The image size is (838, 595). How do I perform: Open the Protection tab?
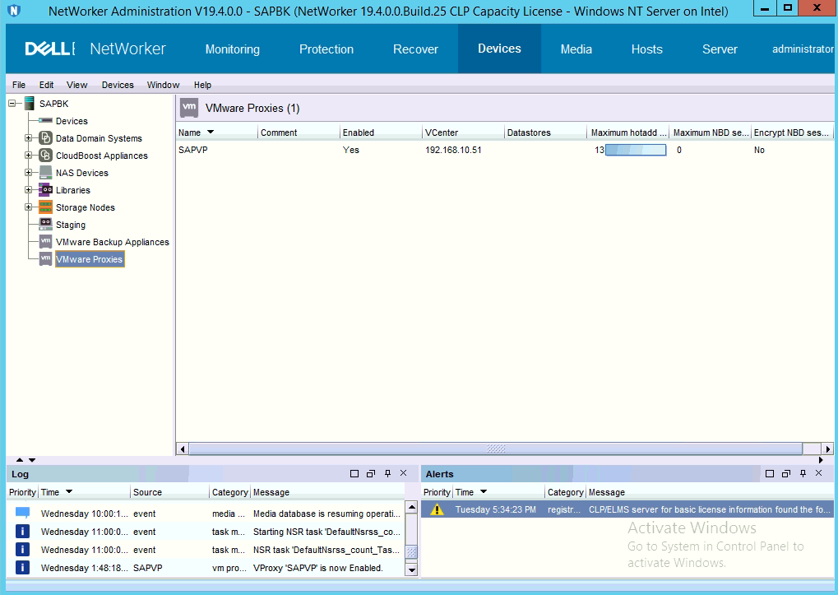click(x=326, y=49)
